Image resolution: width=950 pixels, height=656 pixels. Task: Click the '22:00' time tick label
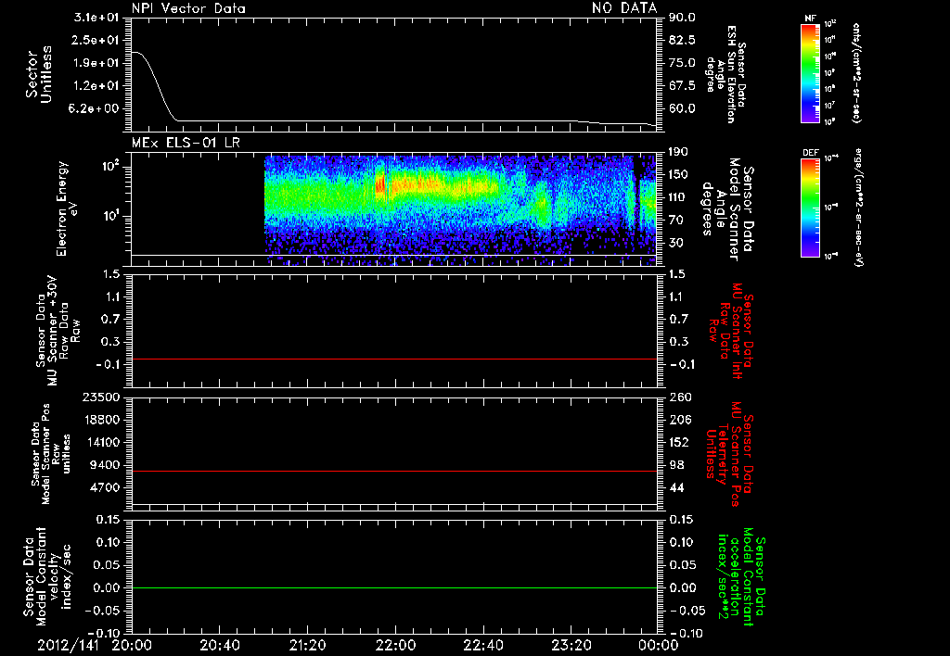(x=395, y=645)
